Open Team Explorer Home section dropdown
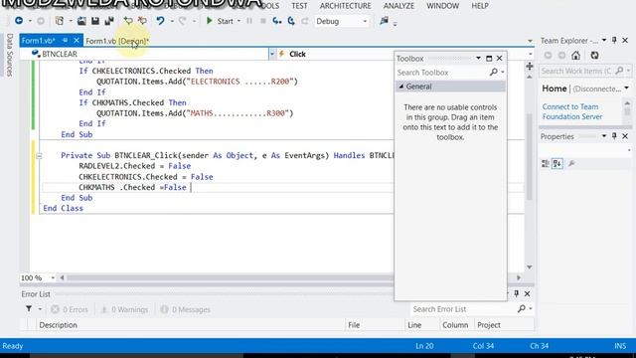Image resolution: width=636 pixels, height=358 pixels. point(627,89)
